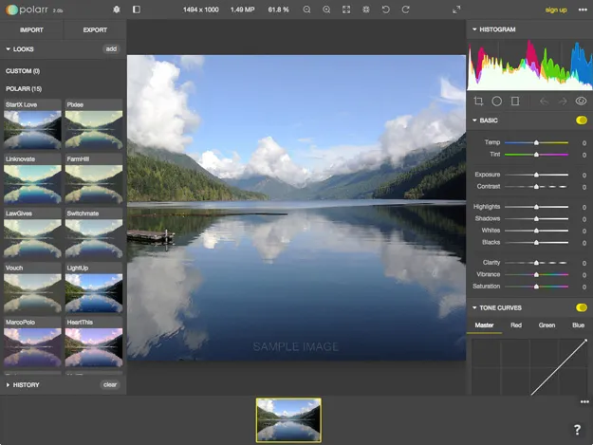Click the sign up link
This screenshot has width=593, height=445.
556,9
